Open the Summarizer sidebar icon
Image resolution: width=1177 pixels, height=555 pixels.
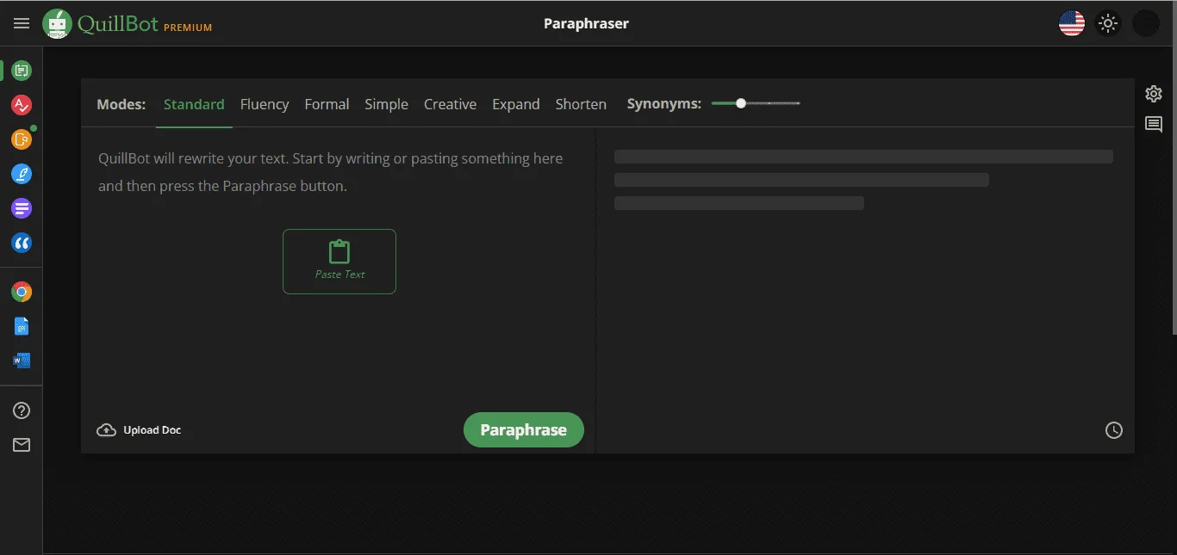click(22, 208)
